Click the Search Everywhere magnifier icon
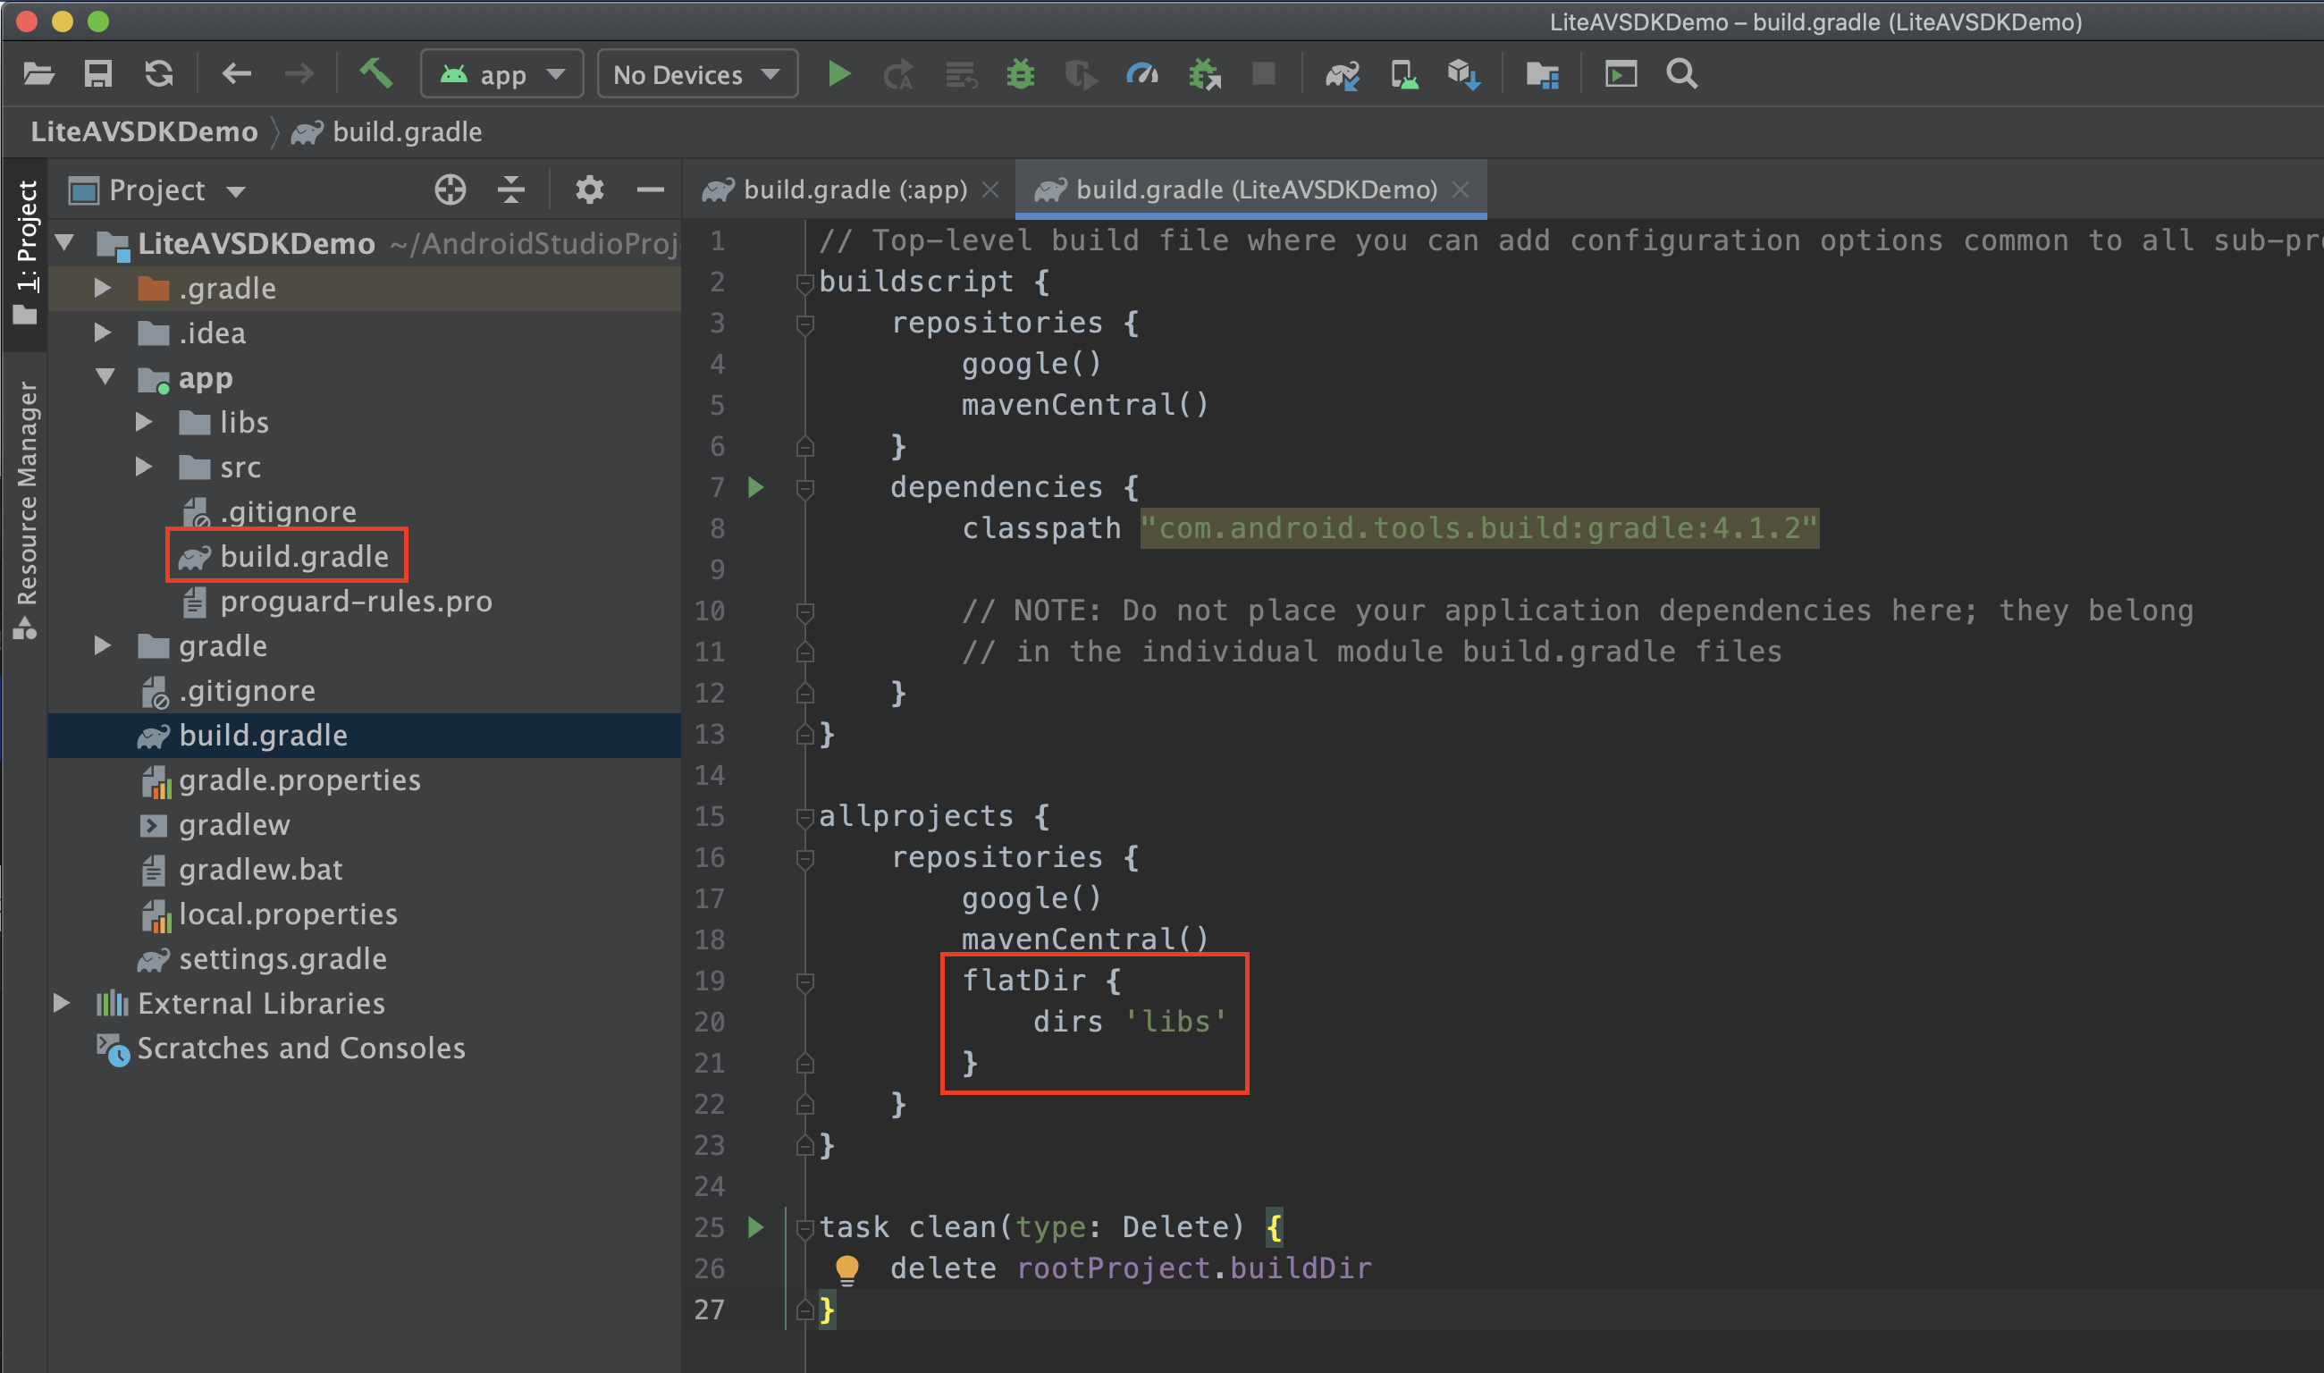The width and height of the screenshot is (2324, 1373). point(1681,74)
